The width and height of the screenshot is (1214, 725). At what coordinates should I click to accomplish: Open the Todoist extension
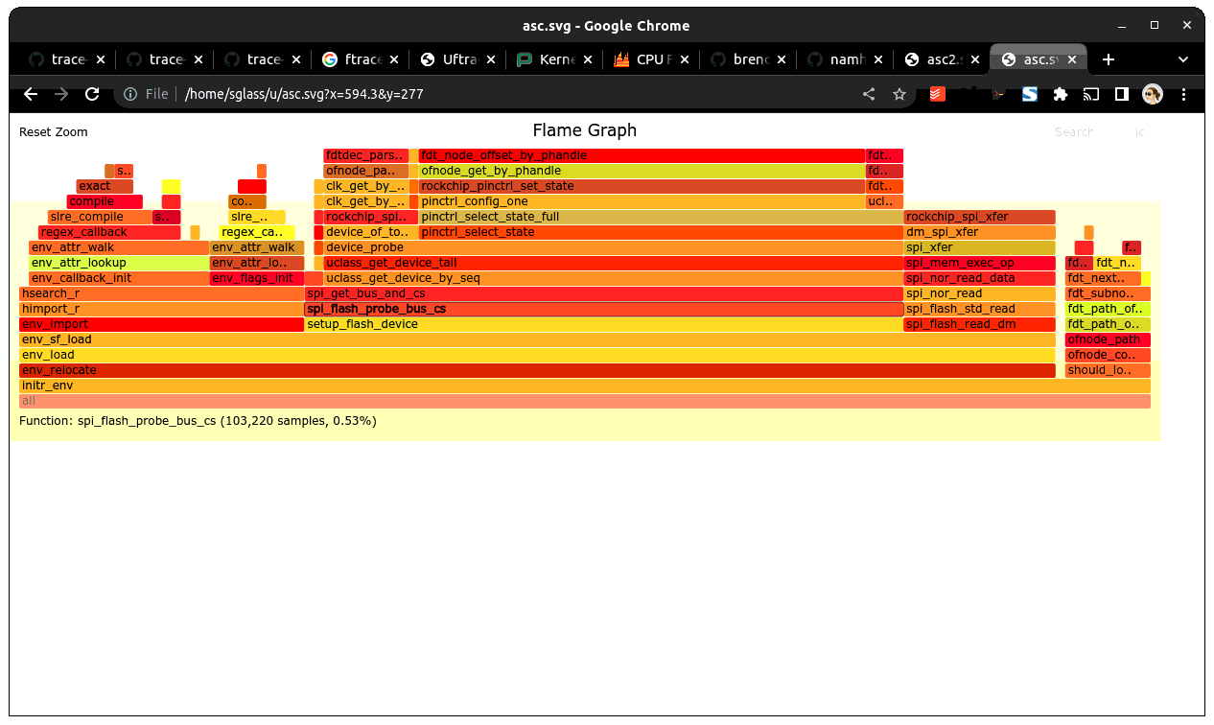[x=937, y=94]
